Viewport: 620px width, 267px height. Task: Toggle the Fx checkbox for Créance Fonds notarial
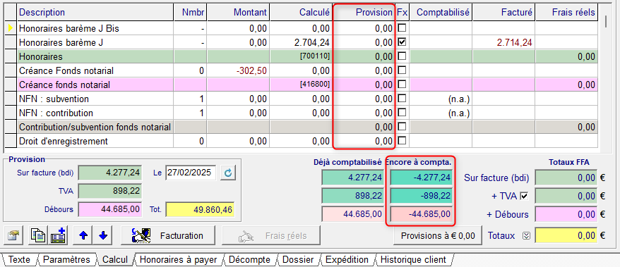(x=402, y=70)
